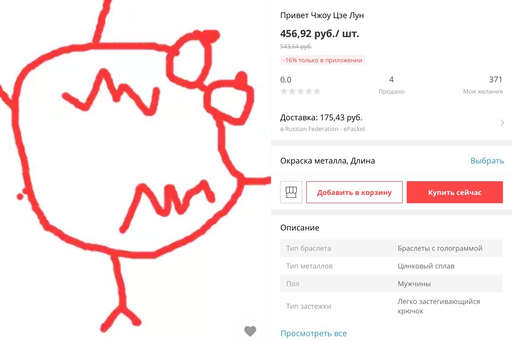
Task: Click the product title "Привет Чжоу Цзе Лун"
Action: 322,16
